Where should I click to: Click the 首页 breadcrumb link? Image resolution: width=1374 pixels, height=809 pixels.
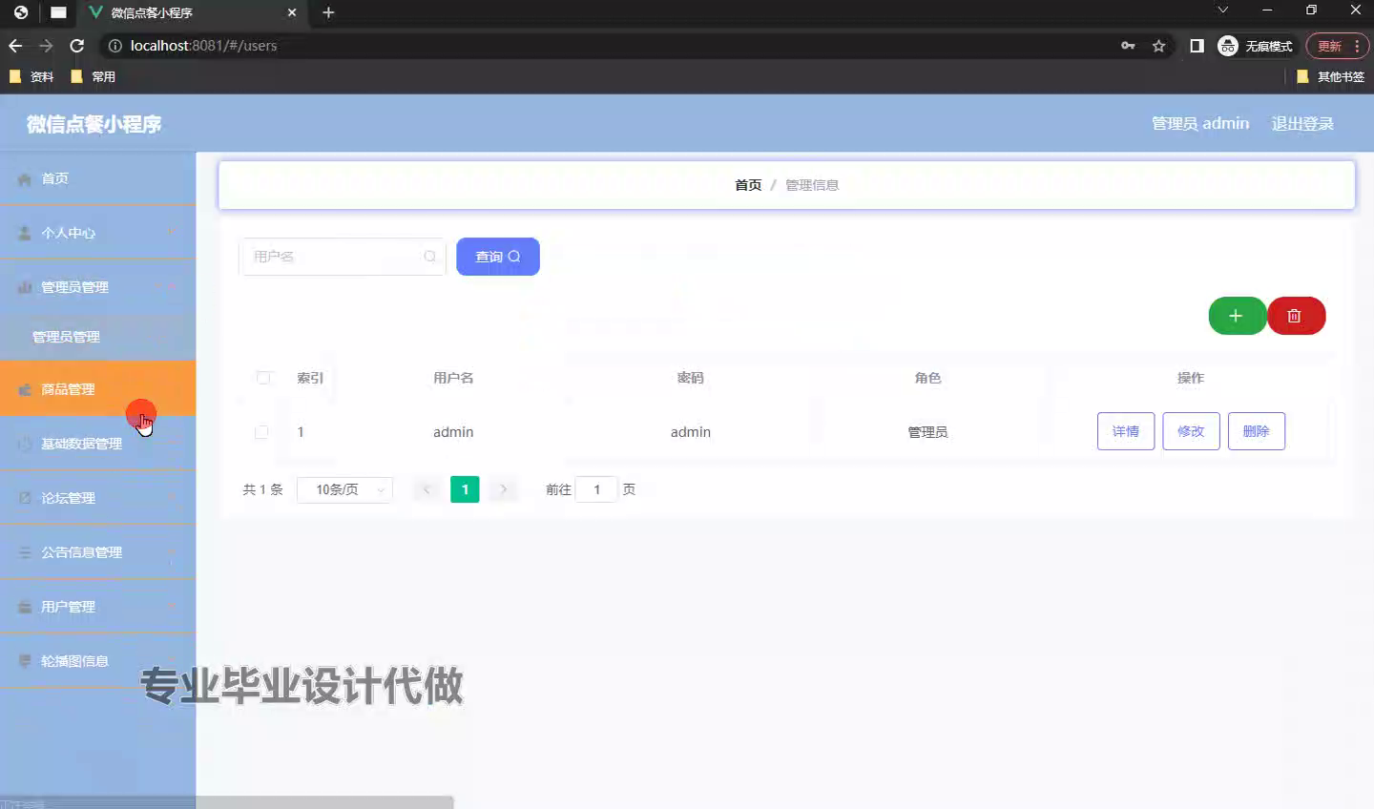(x=748, y=185)
